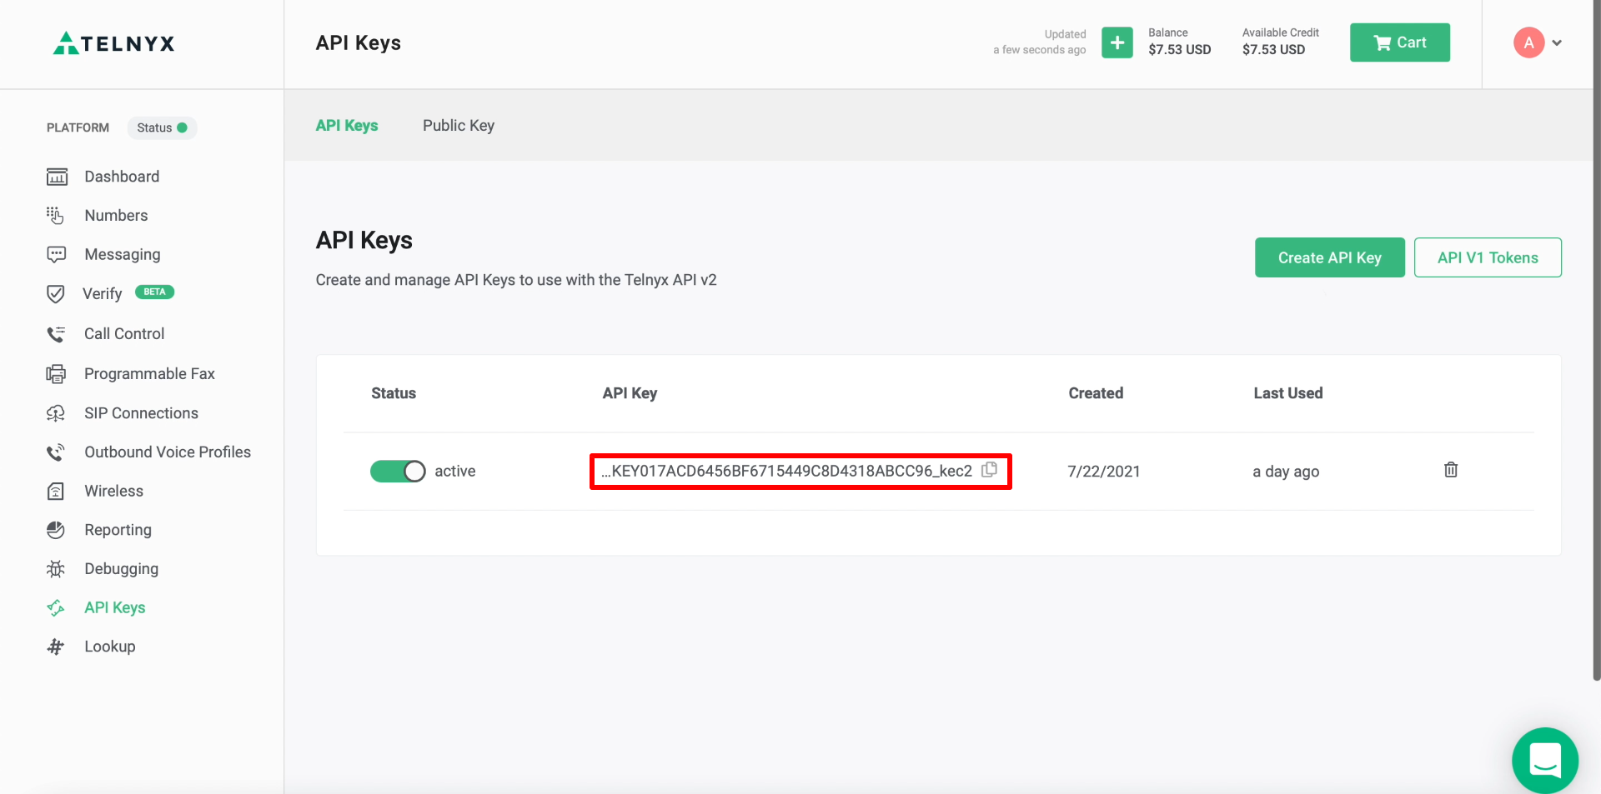Navigate to Reporting section
Screen dimensions: 1601x794
click(x=118, y=530)
